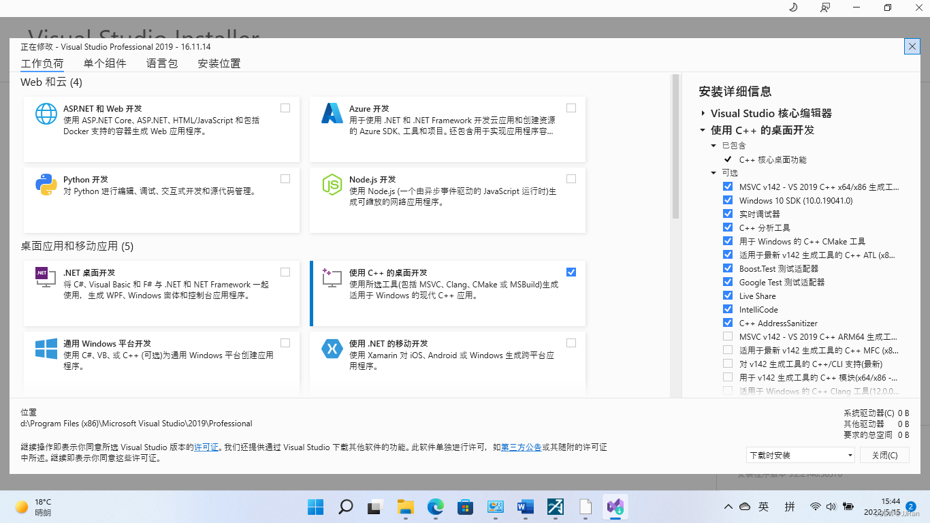Switch to Visual Studio Installer taskbar icon
930x523 pixels.
pyautogui.click(x=615, y=507)
